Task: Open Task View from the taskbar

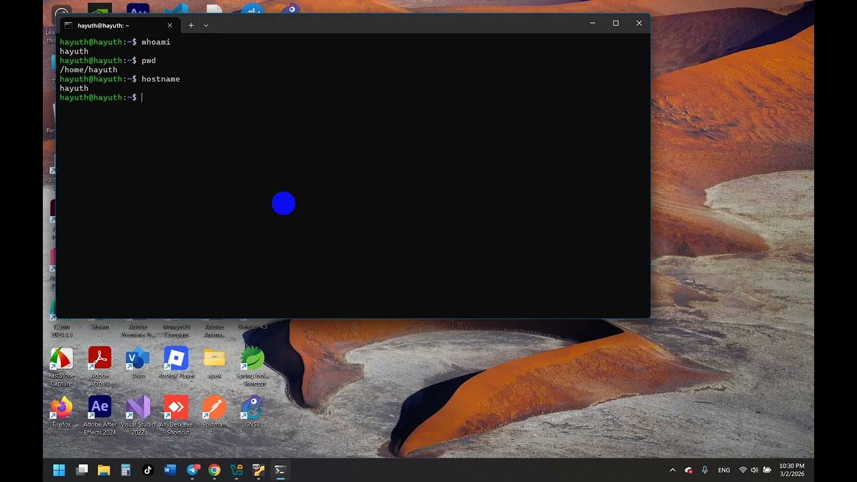Action: pos(82,470)
